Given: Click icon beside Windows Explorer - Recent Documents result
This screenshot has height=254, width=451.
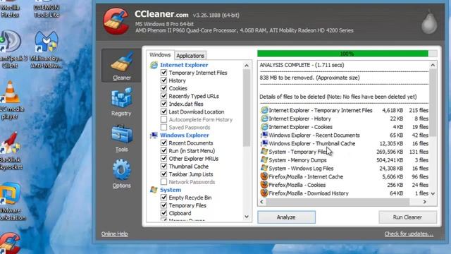Looking at the screenshot, I should (x=264, y=135).
